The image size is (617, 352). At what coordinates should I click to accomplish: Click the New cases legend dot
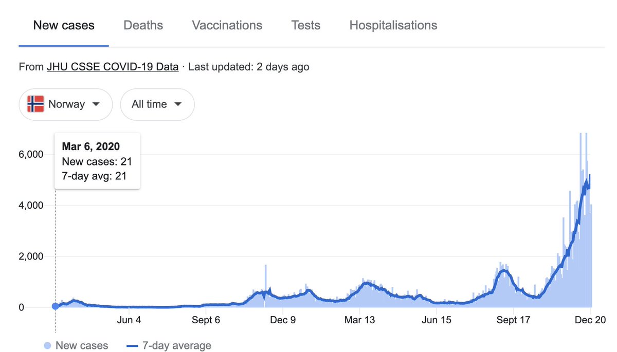tap(48, 346)
